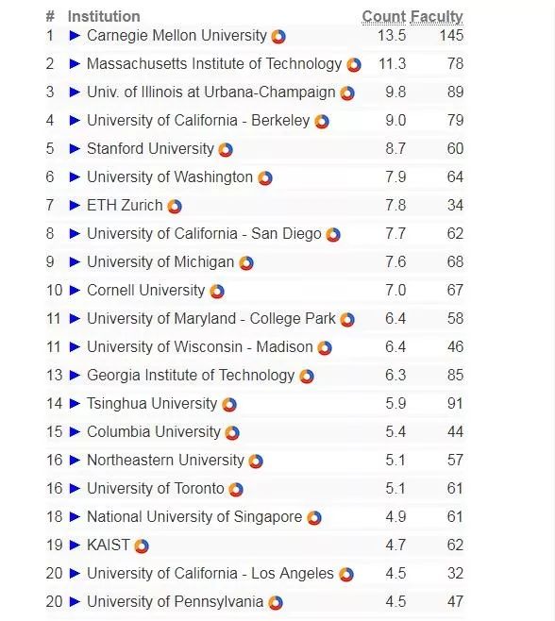This screenshot has width=555, height=621.
Task: Click the Count column header
Action: click(384, 17)
